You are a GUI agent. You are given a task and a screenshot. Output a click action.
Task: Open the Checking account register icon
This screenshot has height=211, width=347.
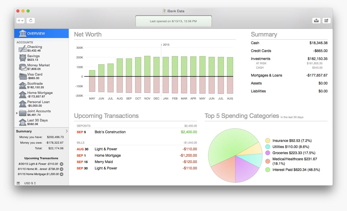pos(22,49)
